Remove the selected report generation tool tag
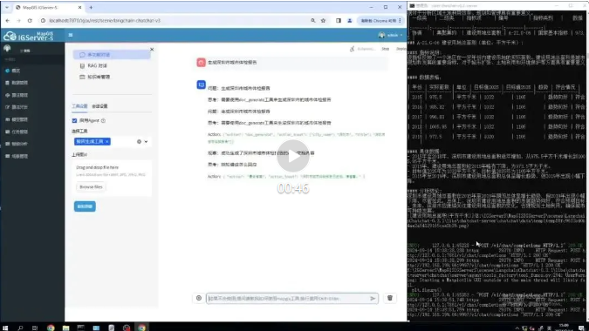The width and height of the screenshot is (589, 331). [x=107, y=141]
